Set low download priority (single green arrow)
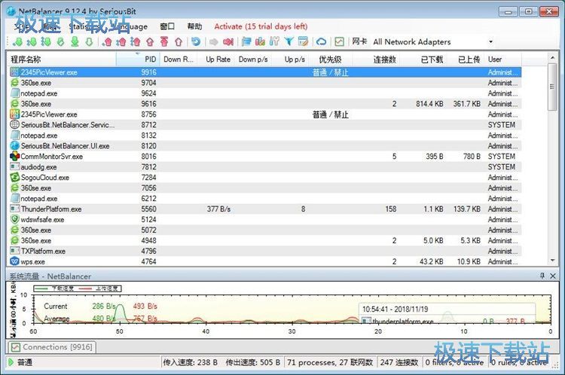 coord(17,41)
